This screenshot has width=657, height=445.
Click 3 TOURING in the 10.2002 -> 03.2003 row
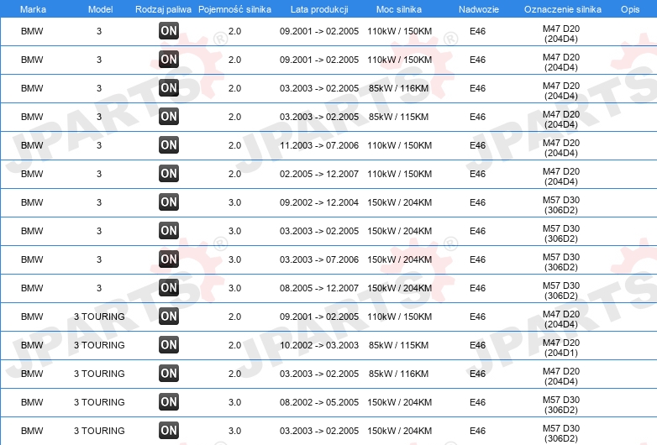pyautogui.click(x=99, y=345)
